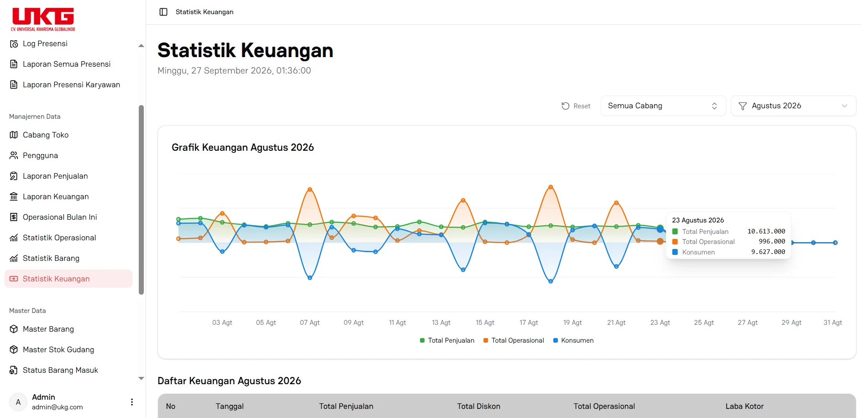Screen dimensions: 861x418
Task: Click the Total Diskon column header
Action: coord(478,407)
